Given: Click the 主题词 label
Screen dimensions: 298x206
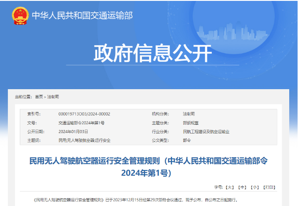Looking at the screenshot, I should point(34,141).
